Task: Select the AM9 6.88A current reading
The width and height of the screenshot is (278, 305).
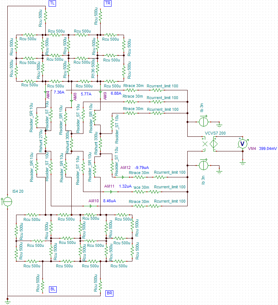Action: click(x=116, y=94)
